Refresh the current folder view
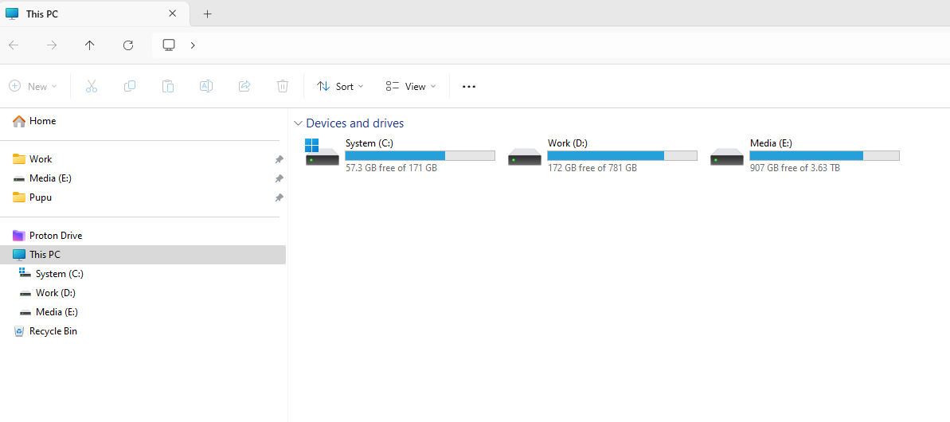The height and width of the screenshot is (422, 950). pos(128,45)
